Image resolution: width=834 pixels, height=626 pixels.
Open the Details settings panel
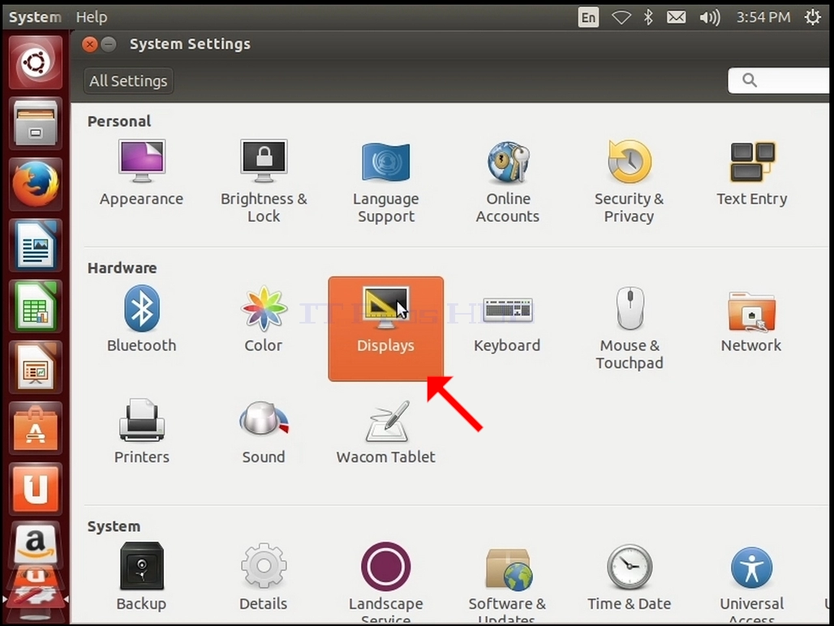(x=264, y=577)
